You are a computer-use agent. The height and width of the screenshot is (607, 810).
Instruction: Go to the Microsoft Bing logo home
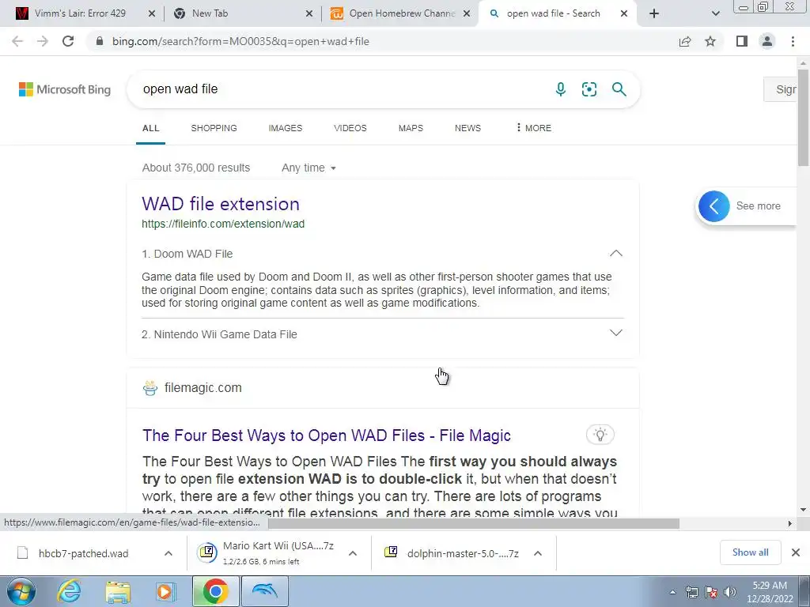point(65,89)
